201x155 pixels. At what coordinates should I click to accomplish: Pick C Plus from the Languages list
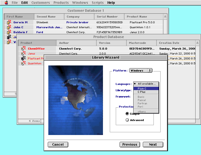(x=146, y=92)
